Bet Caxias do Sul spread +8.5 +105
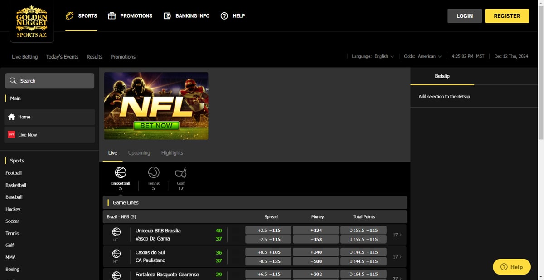The height and width of the screenshot is (280, 544). (268, 252)
